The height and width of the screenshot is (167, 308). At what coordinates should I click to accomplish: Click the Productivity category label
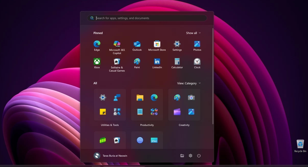(147, 125)
